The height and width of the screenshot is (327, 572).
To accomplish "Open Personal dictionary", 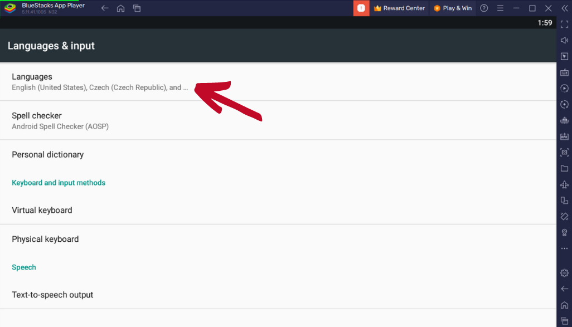I will (x=278, y=154).
